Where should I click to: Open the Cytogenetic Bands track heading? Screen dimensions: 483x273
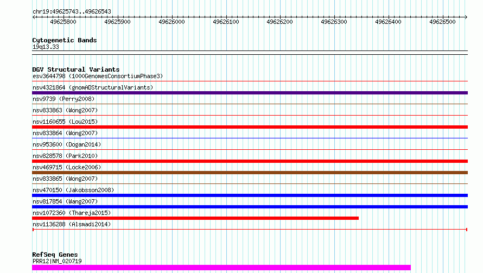pyautogui.click(x=65, y=40)
